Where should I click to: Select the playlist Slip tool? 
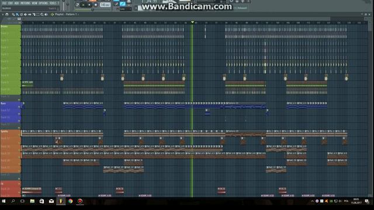(x=30, y=15)
